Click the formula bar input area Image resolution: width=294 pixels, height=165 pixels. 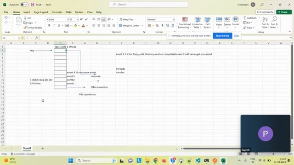click(x=165, y=38)
